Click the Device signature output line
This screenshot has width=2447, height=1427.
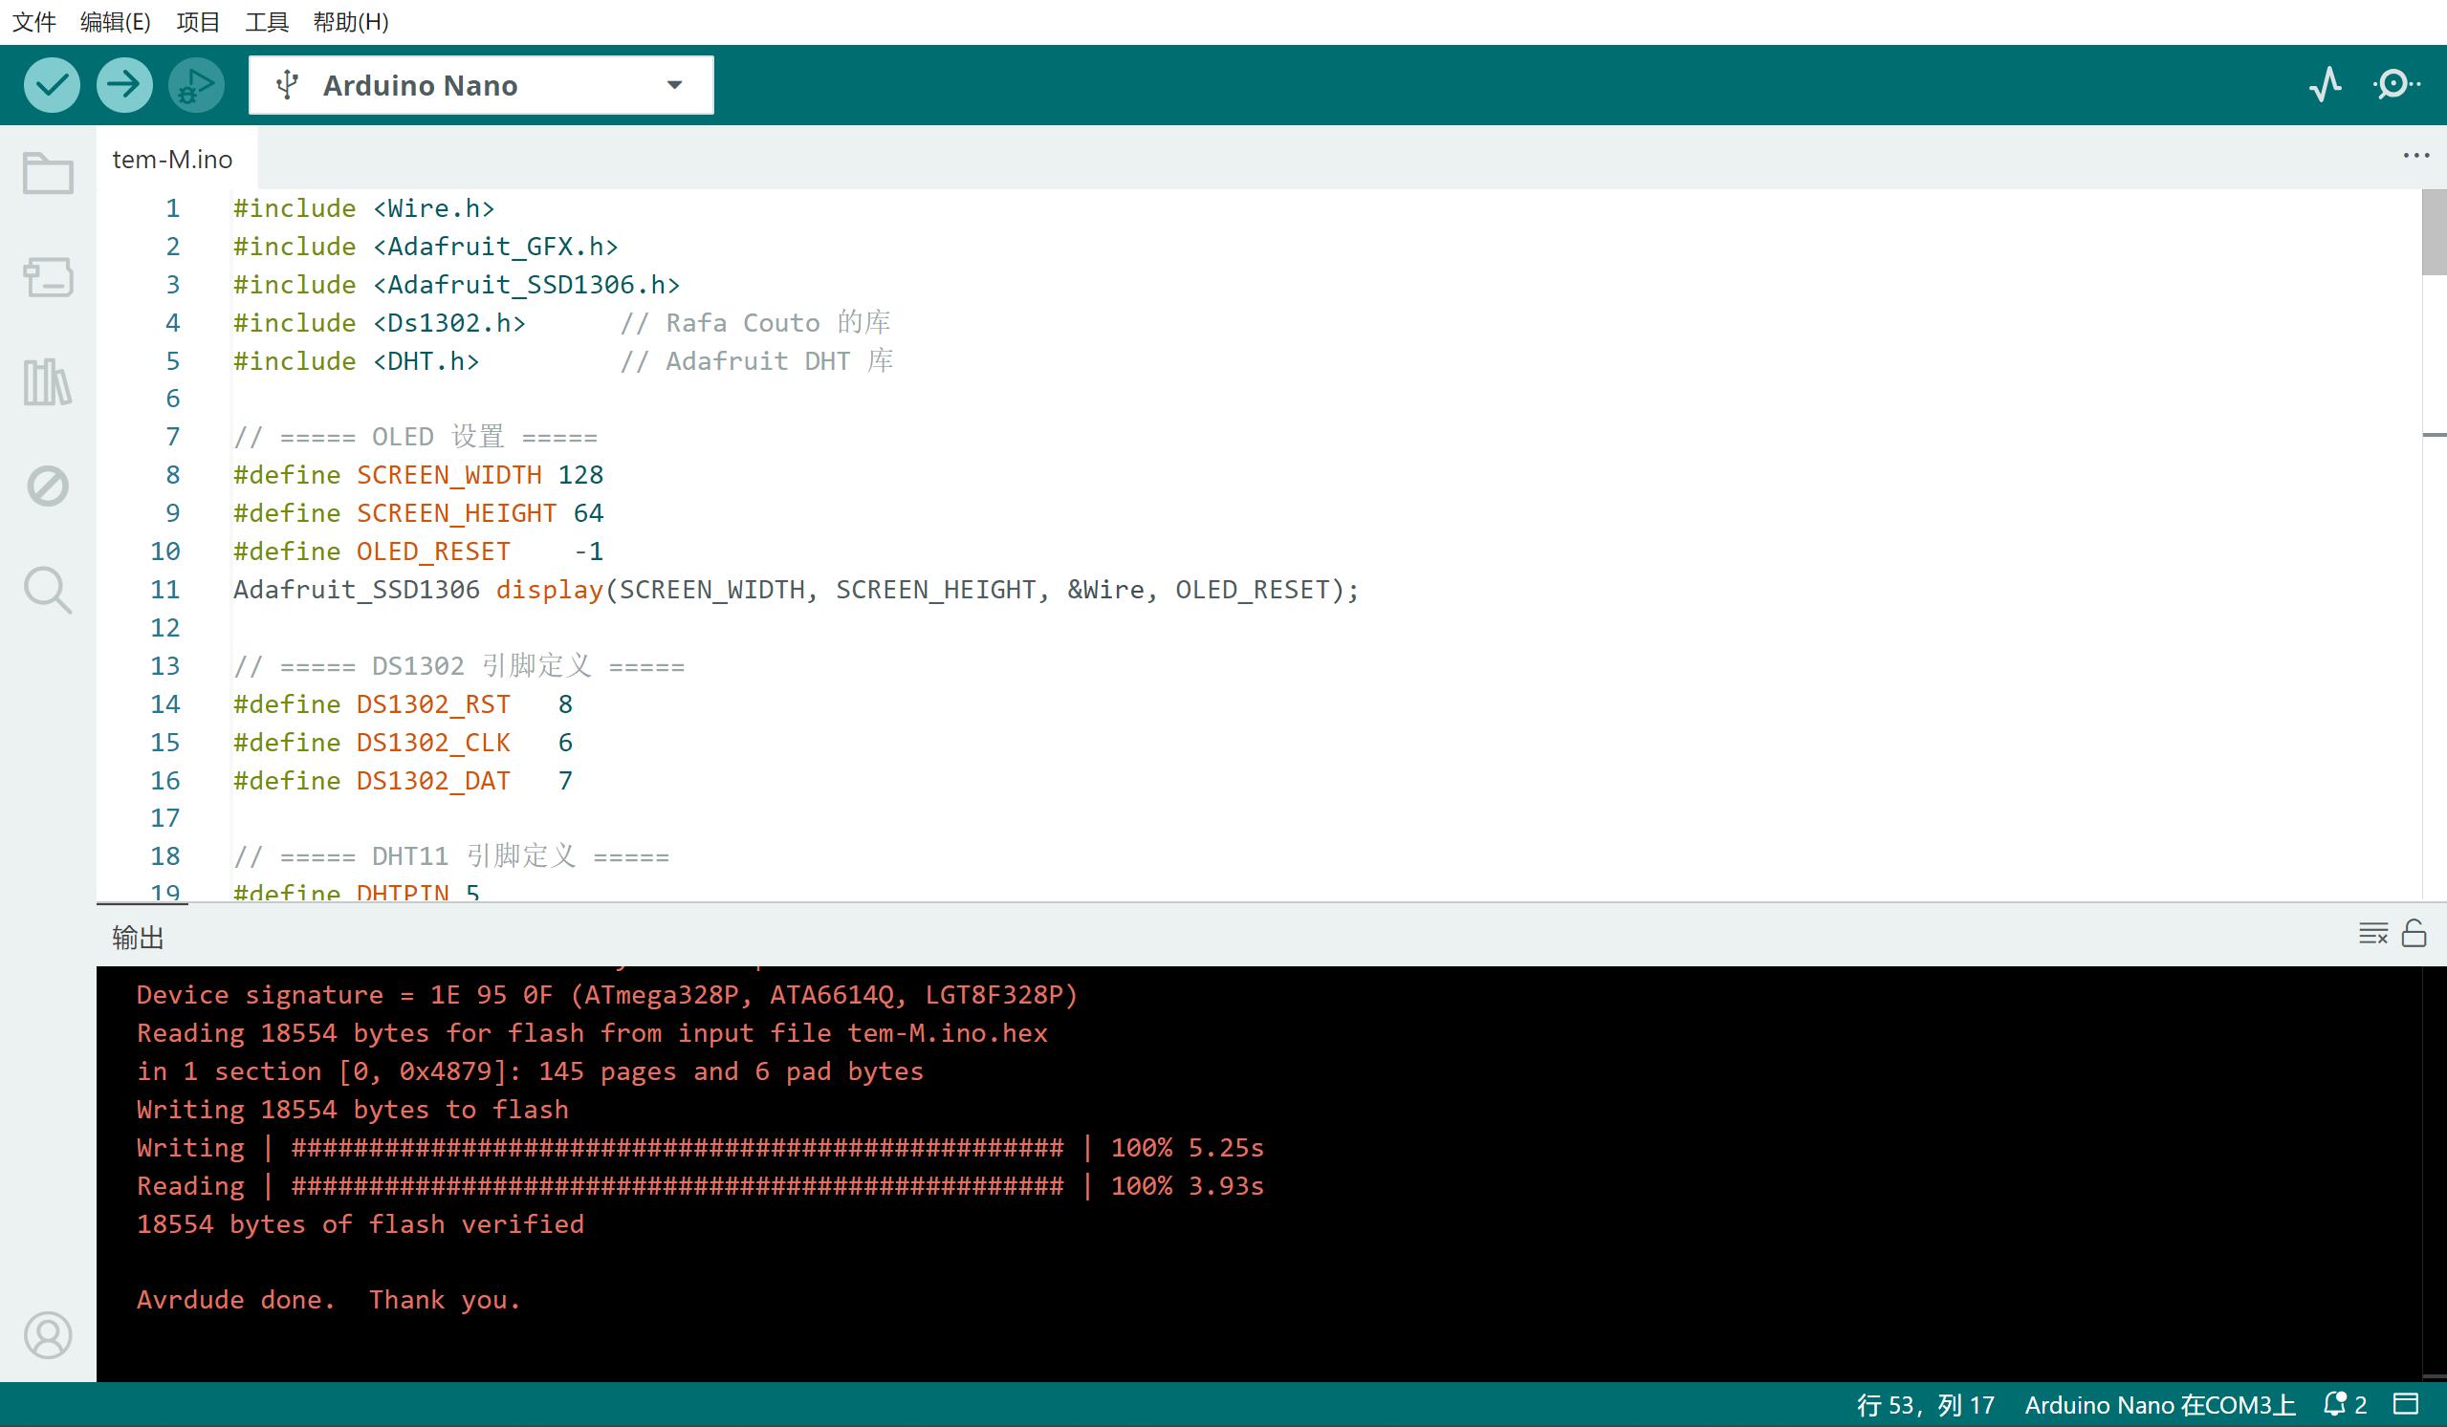coord(607,995)
